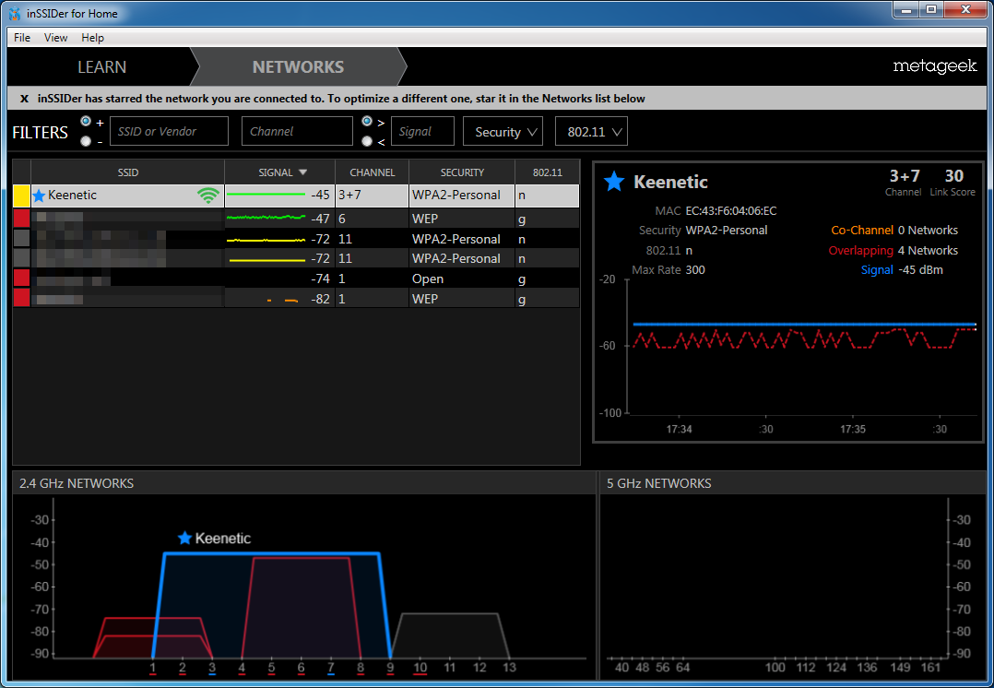Click channel 11 label on the 2.4 GHz axis

click(449, 667)
